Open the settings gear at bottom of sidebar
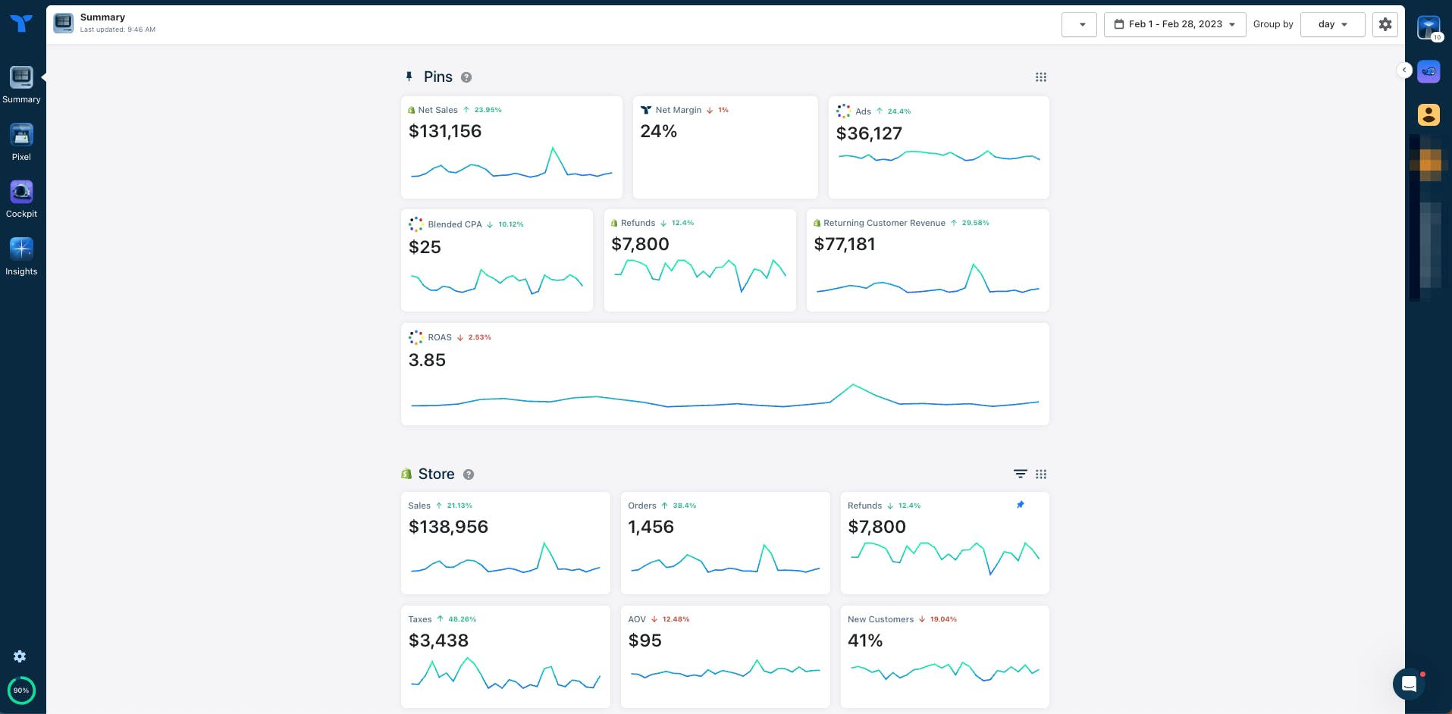This screenshot has height=714, width=1452. point(20,656)
